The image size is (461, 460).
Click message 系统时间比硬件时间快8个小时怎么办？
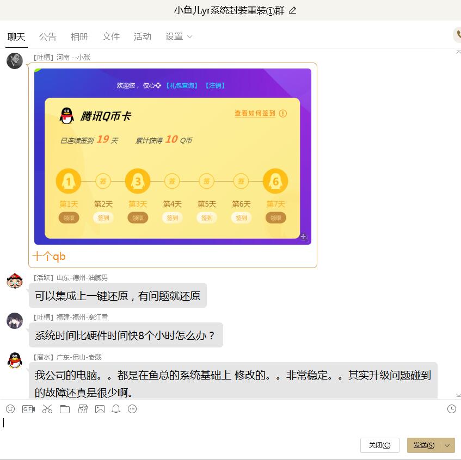[126, 335]
